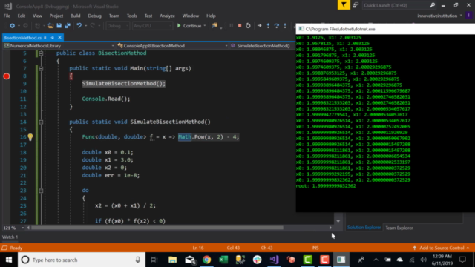The height and width of the screenshot is (267, 475).
Task: Stop debugging with the red square icon
Action: (x=239, y=26)
